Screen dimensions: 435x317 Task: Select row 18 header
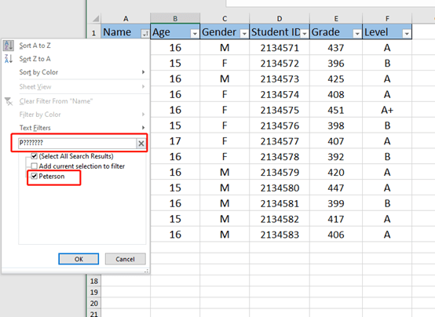point(94,281)
